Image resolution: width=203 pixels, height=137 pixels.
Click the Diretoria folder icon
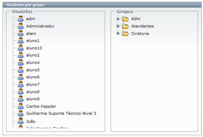[125, 34]
